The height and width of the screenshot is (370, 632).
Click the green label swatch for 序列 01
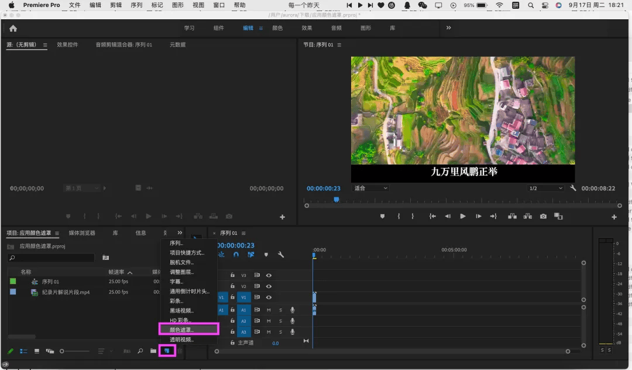pos(13,282)
